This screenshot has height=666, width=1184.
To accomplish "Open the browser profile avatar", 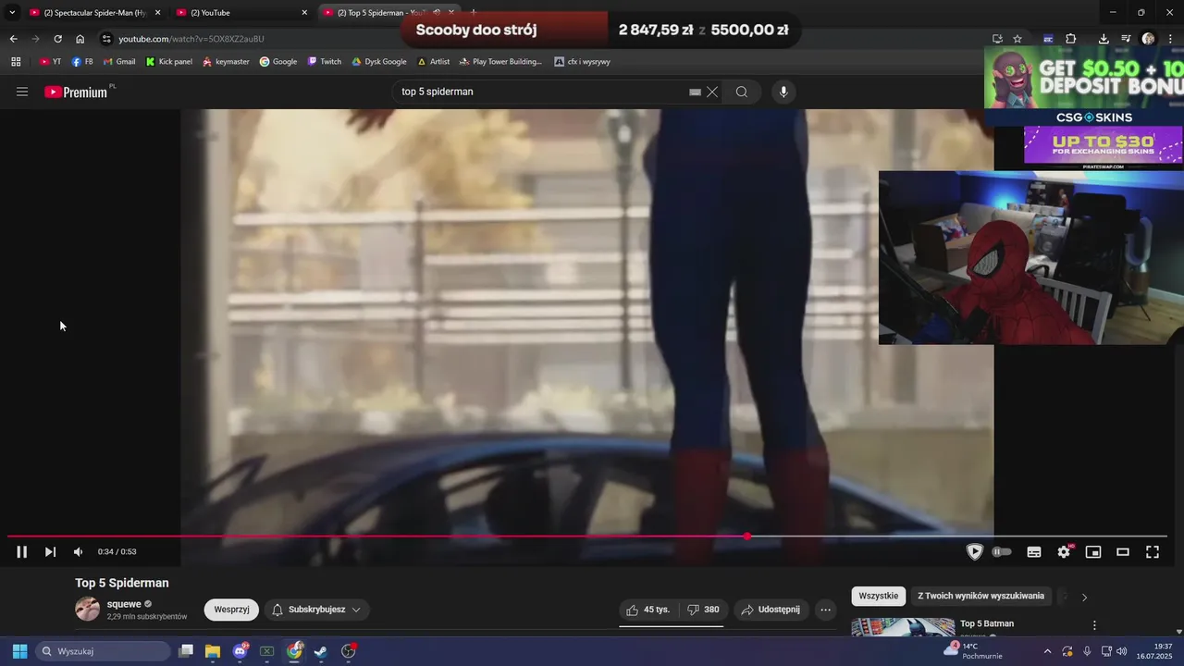I will pos(1148,39).
